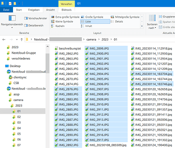Screen dimensions: 175x148
Task: Select file IMG_20230114_183746.jpg
Action: (152, 84)
